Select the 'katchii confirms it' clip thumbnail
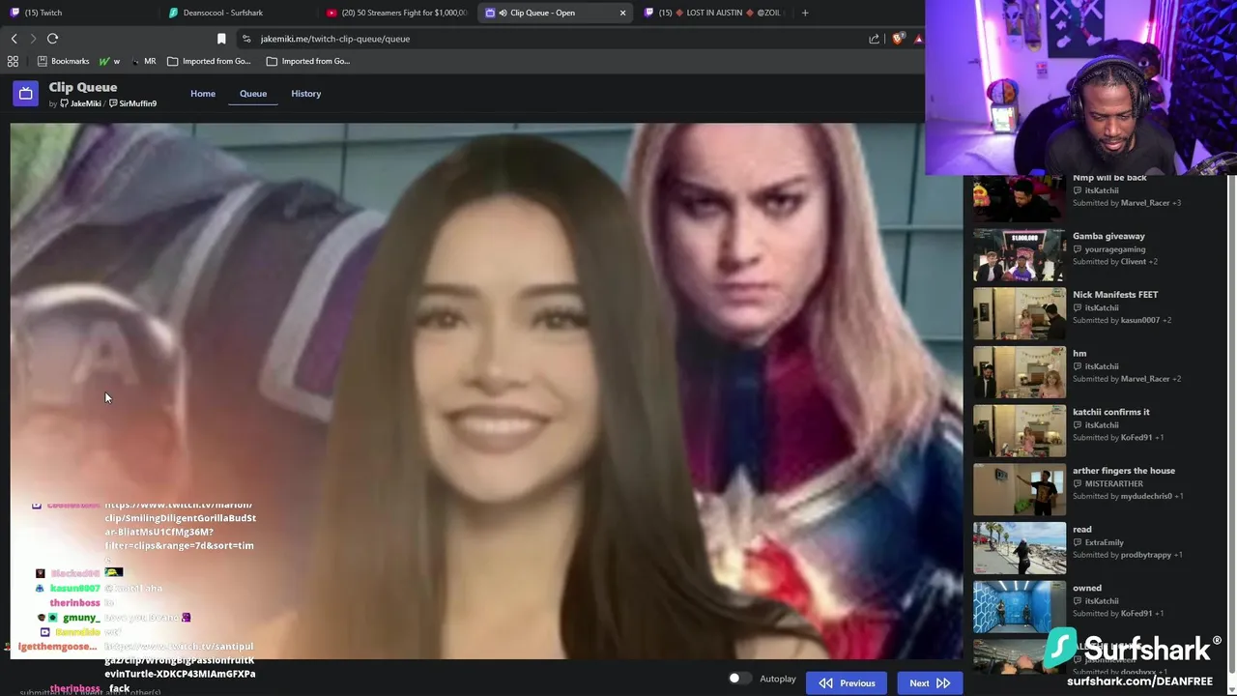This screenshot has height=696, width=1237. point(1020,431)
